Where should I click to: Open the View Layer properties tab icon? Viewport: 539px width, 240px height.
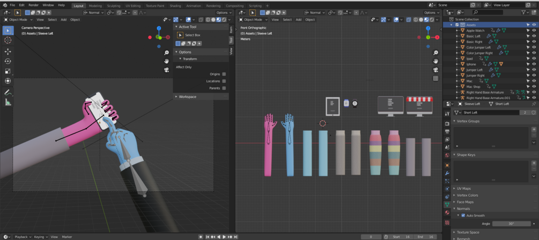point(447,139)
